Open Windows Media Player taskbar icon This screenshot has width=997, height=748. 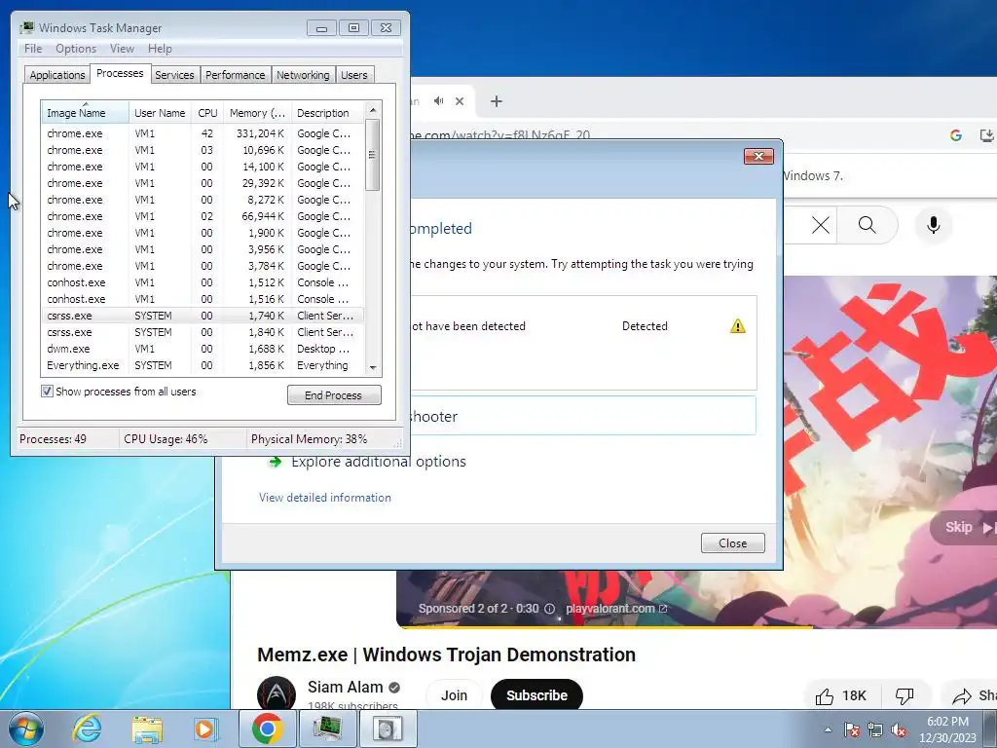204,729
